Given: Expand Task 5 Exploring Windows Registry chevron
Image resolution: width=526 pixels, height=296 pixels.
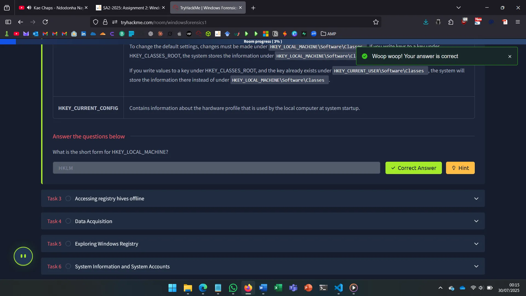Looking at the screenshot, I should click(476, 244).
